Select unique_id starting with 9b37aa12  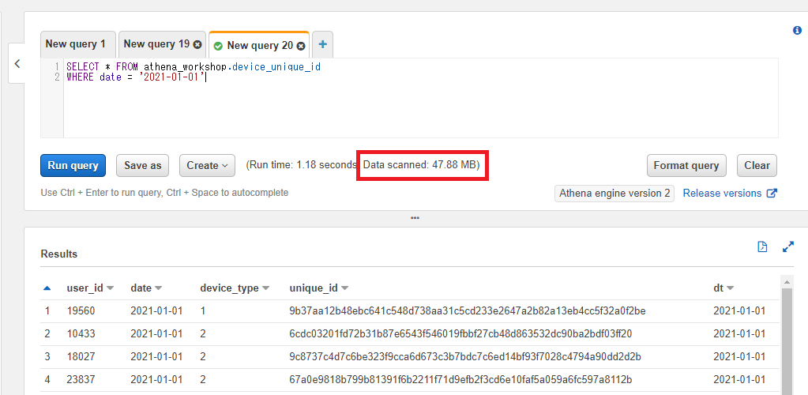click(x=468, y=311)
